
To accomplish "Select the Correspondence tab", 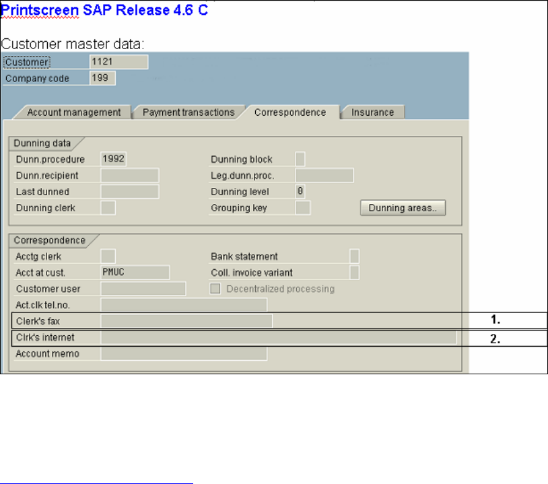I will click(x=290, y=112).
